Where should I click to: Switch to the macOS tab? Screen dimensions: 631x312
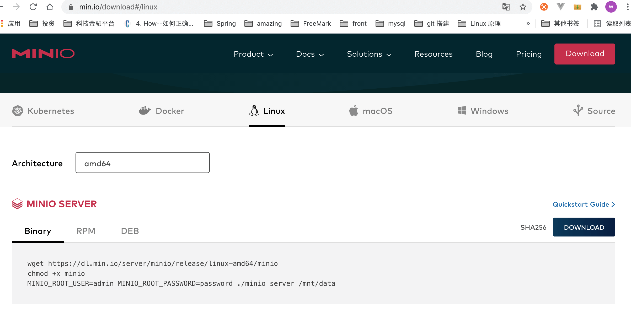coord(371,111)
